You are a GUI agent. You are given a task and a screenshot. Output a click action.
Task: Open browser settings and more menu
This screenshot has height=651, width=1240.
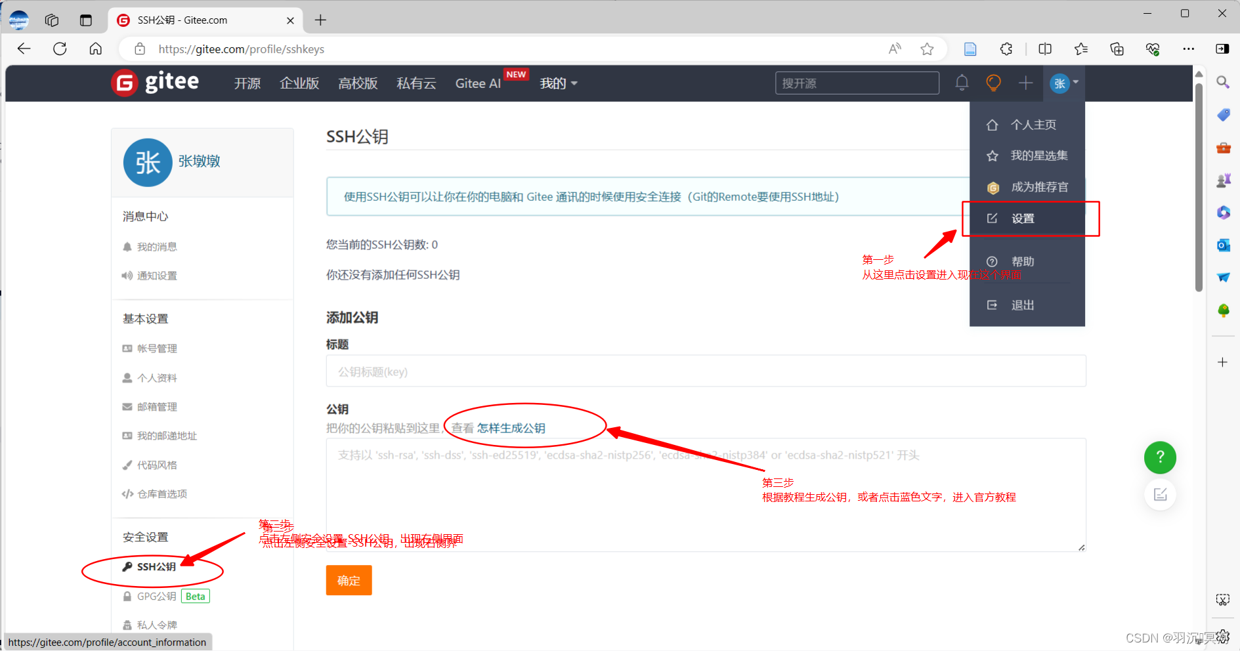click(1188, 49)
